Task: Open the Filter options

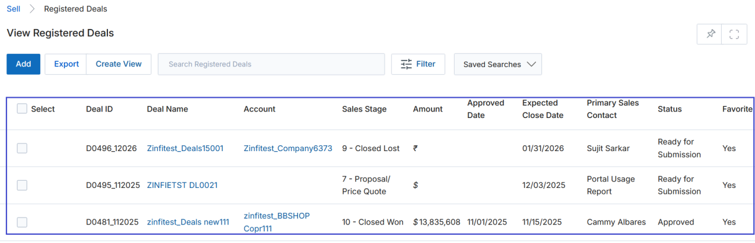Action: click(x=418, y=64)
